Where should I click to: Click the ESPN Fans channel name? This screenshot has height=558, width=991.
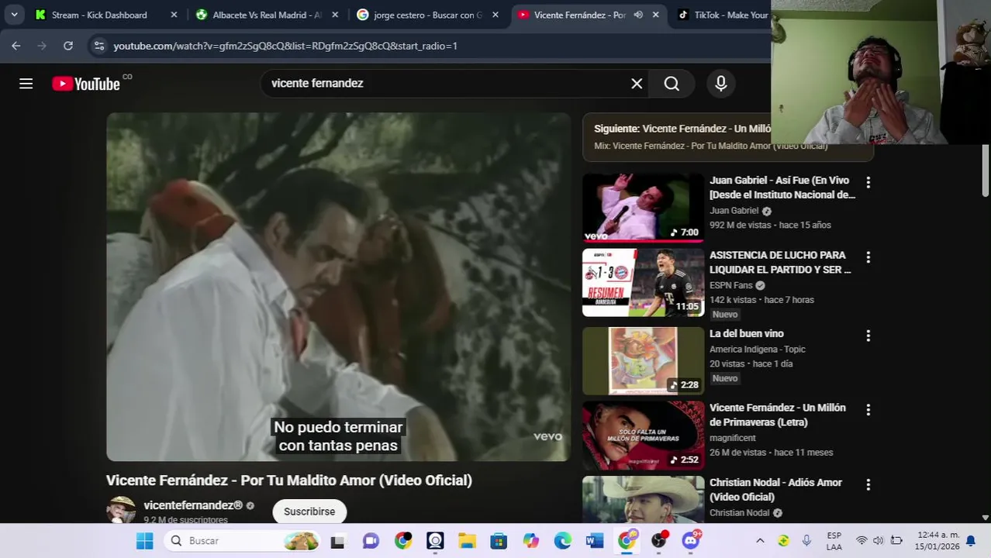(731, 285)
